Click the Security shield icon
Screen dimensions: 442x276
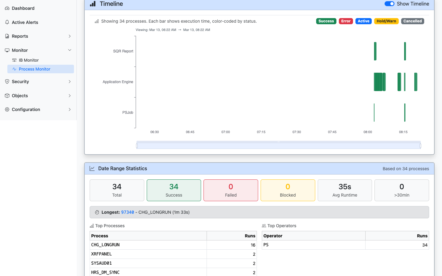click(7, 82)
